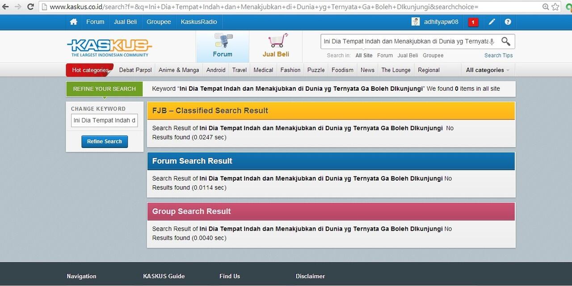The image size is (572, 286).
Task: Open the adhityapw08 username link
Action: point(441,22)
